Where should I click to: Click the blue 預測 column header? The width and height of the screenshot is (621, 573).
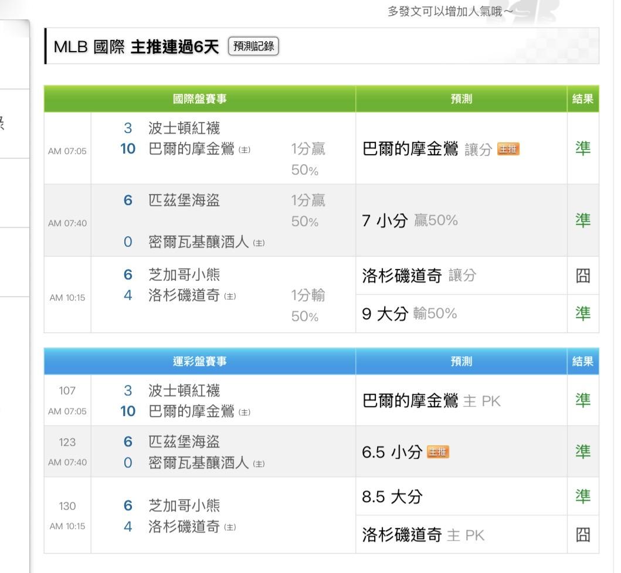(461, 361)
